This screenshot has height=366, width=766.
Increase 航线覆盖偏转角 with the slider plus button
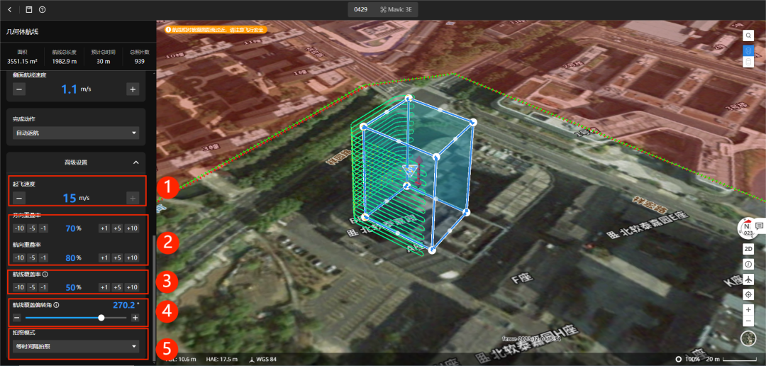coord(135,318)
